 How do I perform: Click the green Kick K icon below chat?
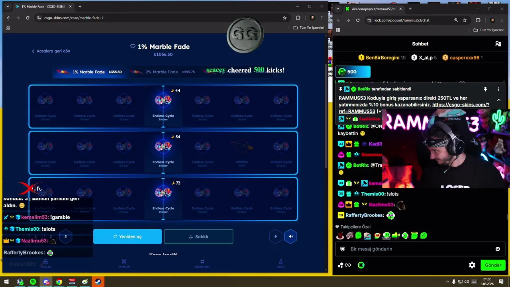[x=361, y=265]
